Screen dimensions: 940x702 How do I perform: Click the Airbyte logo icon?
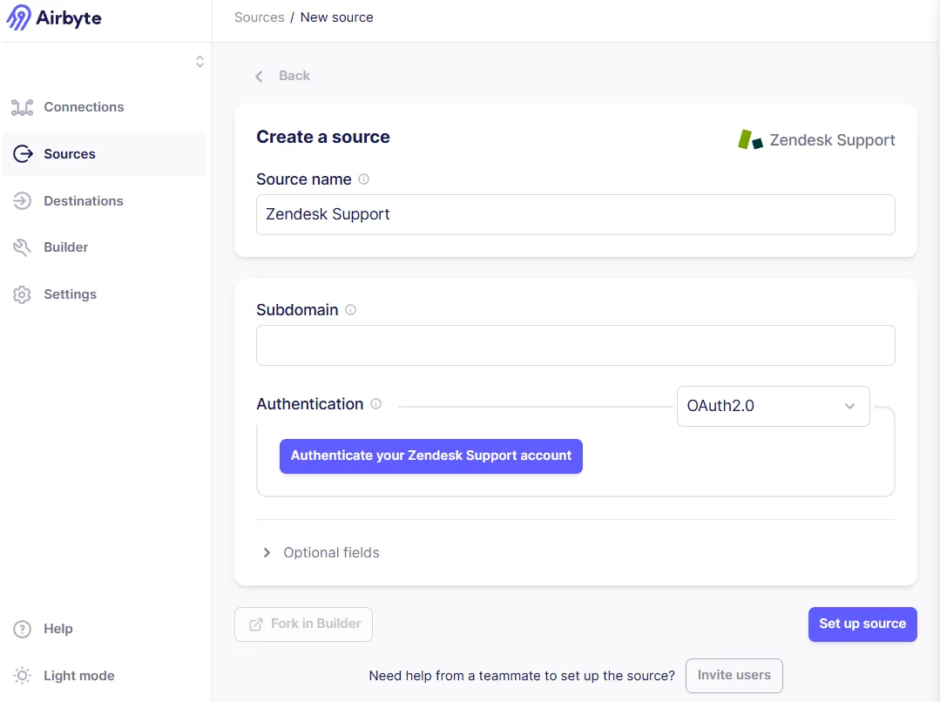[x=18, y=17]
